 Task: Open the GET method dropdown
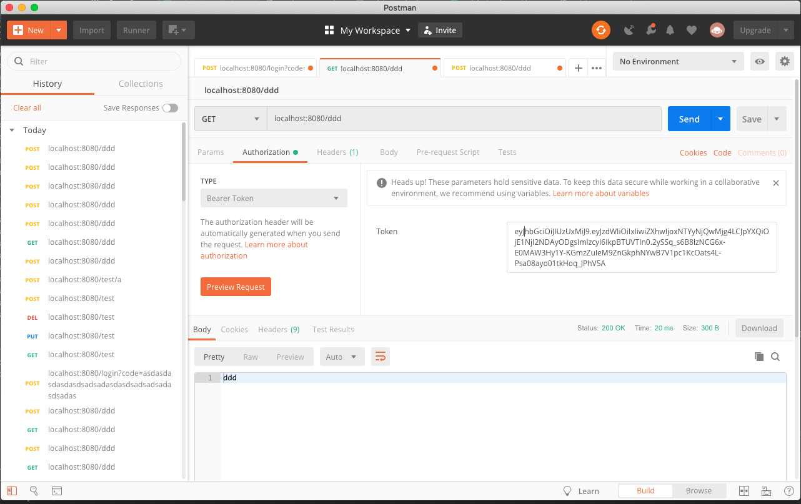pyautogui.click(x=231, y=119)
